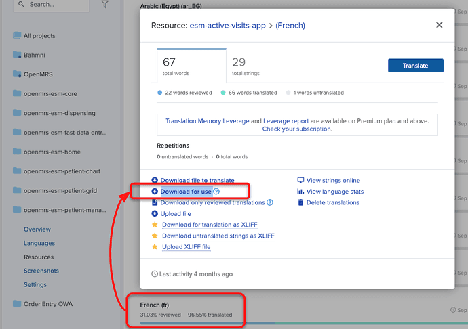This screenshot has height=329, width=468.
Task: Select the 67 total words tab
Action: (x=192, y=66)
